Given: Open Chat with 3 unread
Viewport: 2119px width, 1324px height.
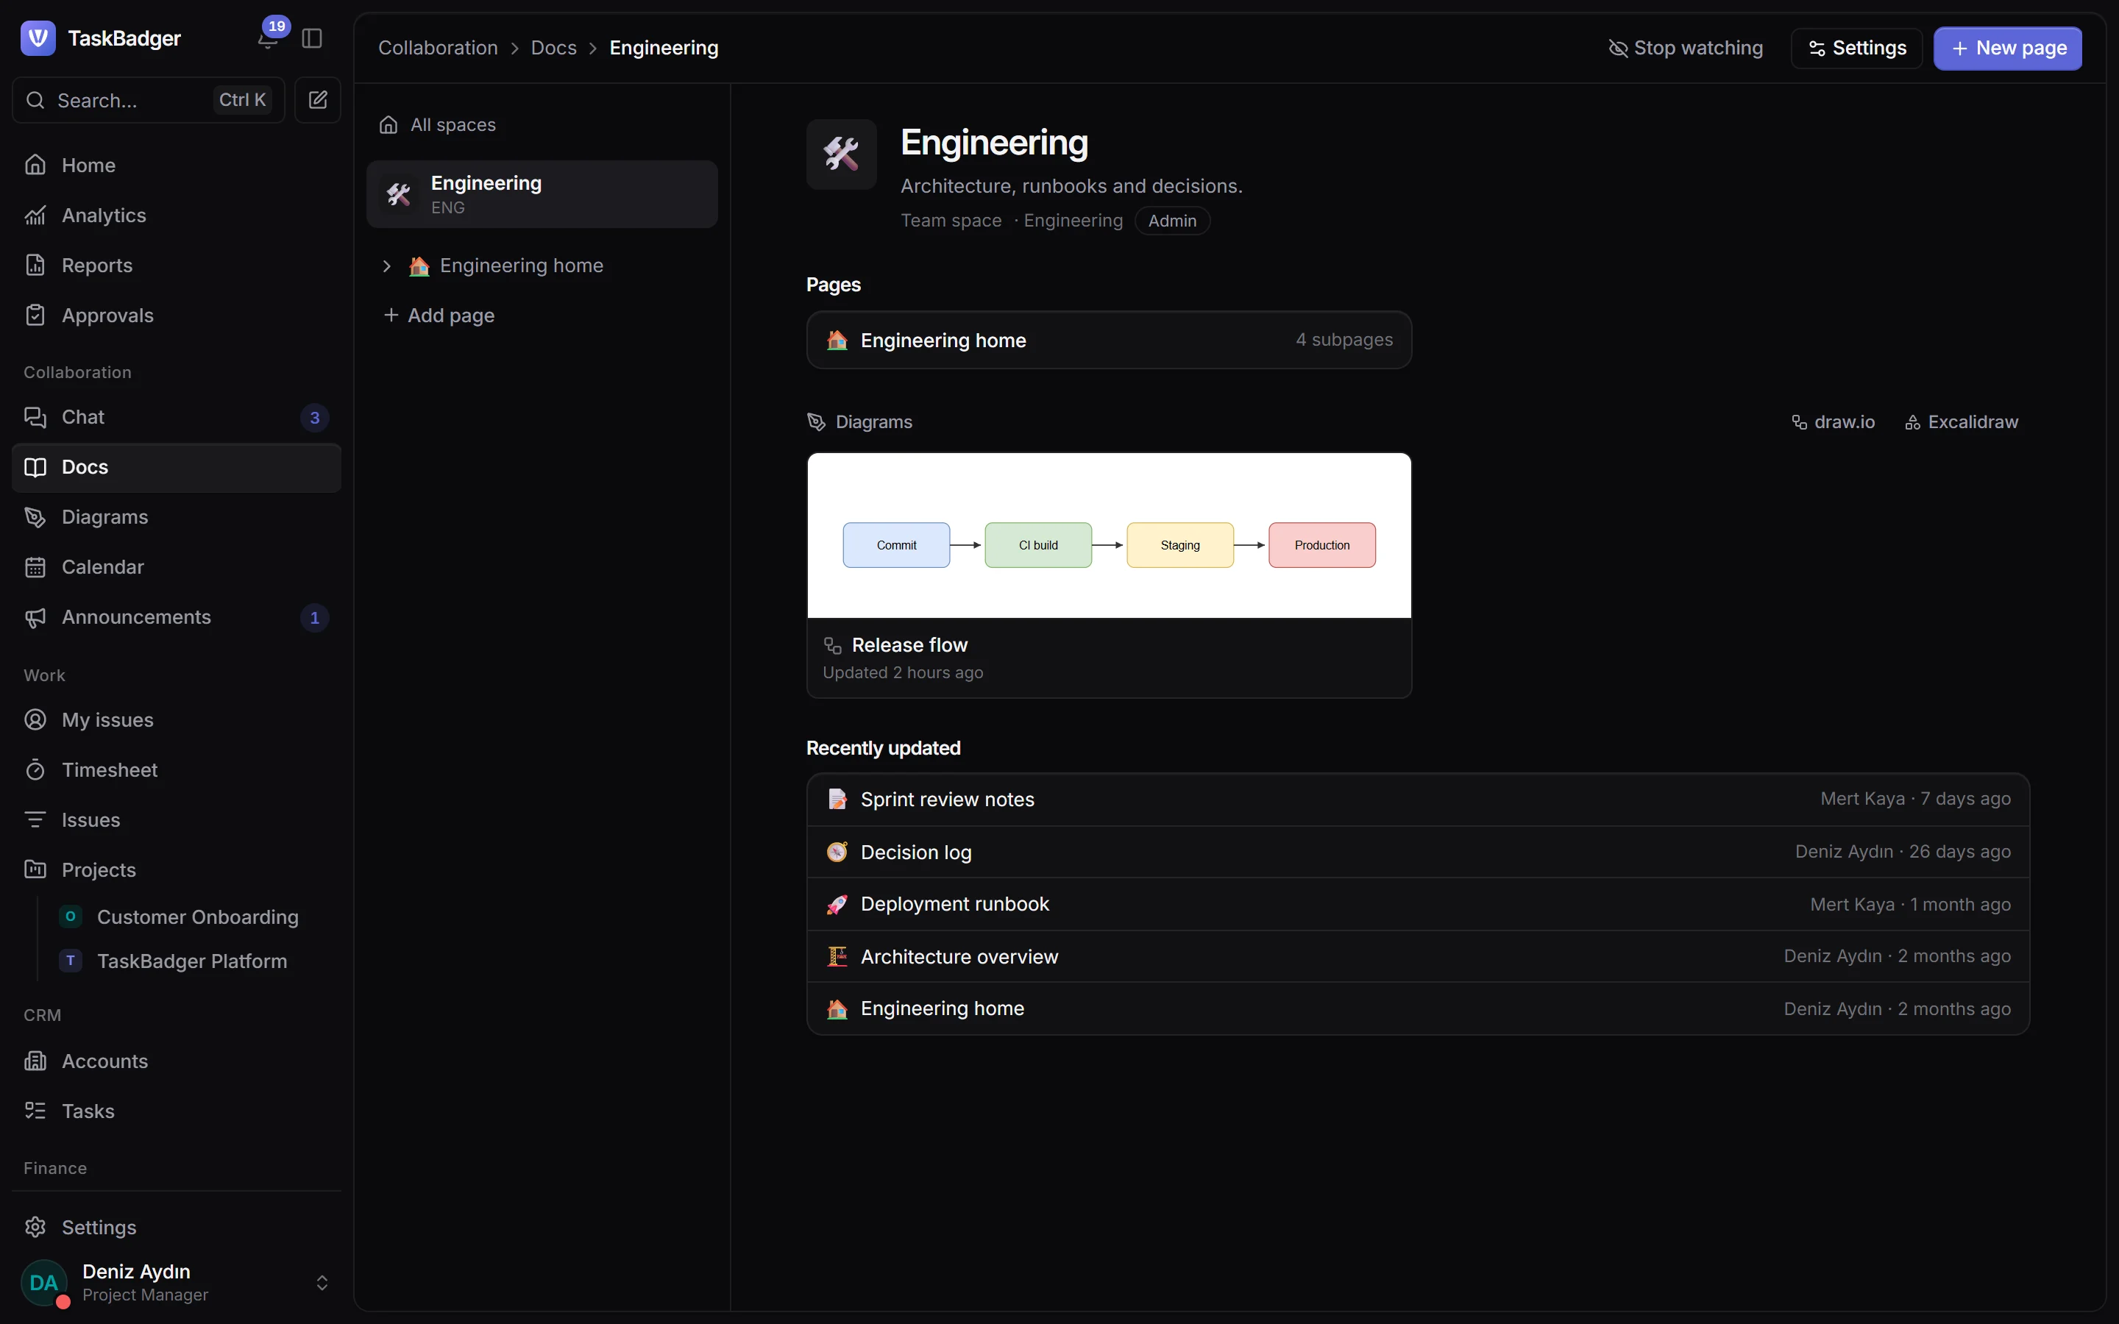Looking at the screenshot, I should pyautogui.click(x=176, y=417).
